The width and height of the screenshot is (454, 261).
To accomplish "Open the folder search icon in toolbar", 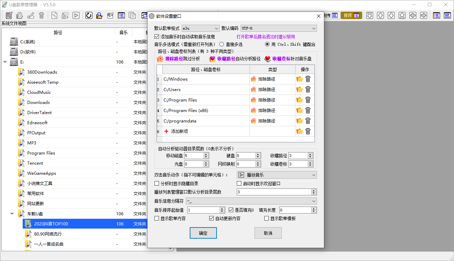I will tap(99, 15).
